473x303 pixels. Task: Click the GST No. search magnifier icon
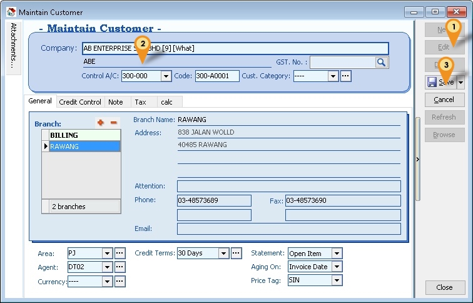click(x=382, y=62)
